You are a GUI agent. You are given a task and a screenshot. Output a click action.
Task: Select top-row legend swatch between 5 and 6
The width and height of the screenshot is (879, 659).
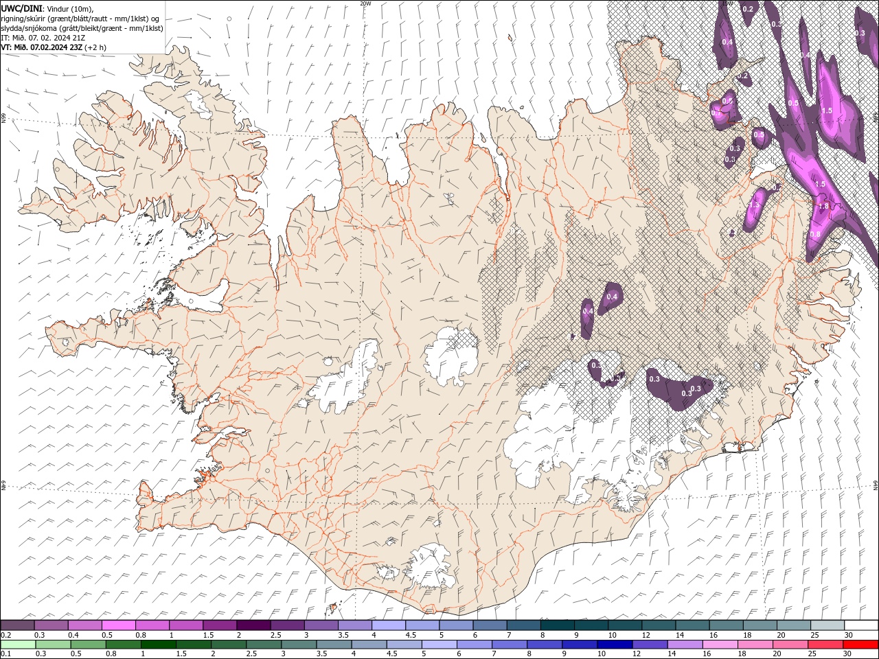pos(455,625)
